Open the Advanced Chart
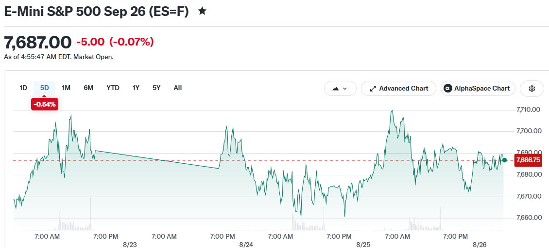The image size is (549, 248). coord(398,88)
